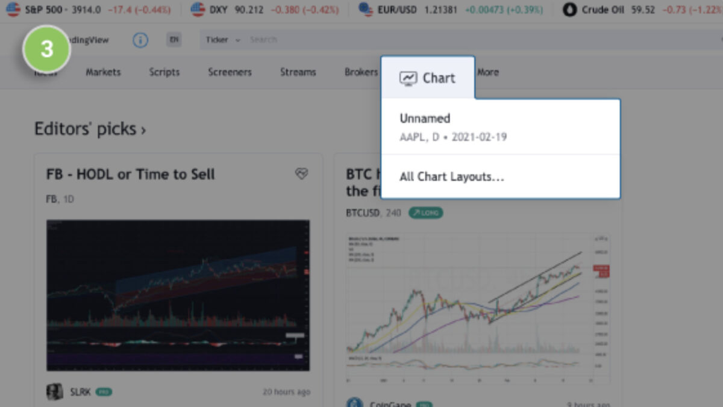Open Editors' picks link
Viewport: 723px width, 407px height.
pos(90,129)
